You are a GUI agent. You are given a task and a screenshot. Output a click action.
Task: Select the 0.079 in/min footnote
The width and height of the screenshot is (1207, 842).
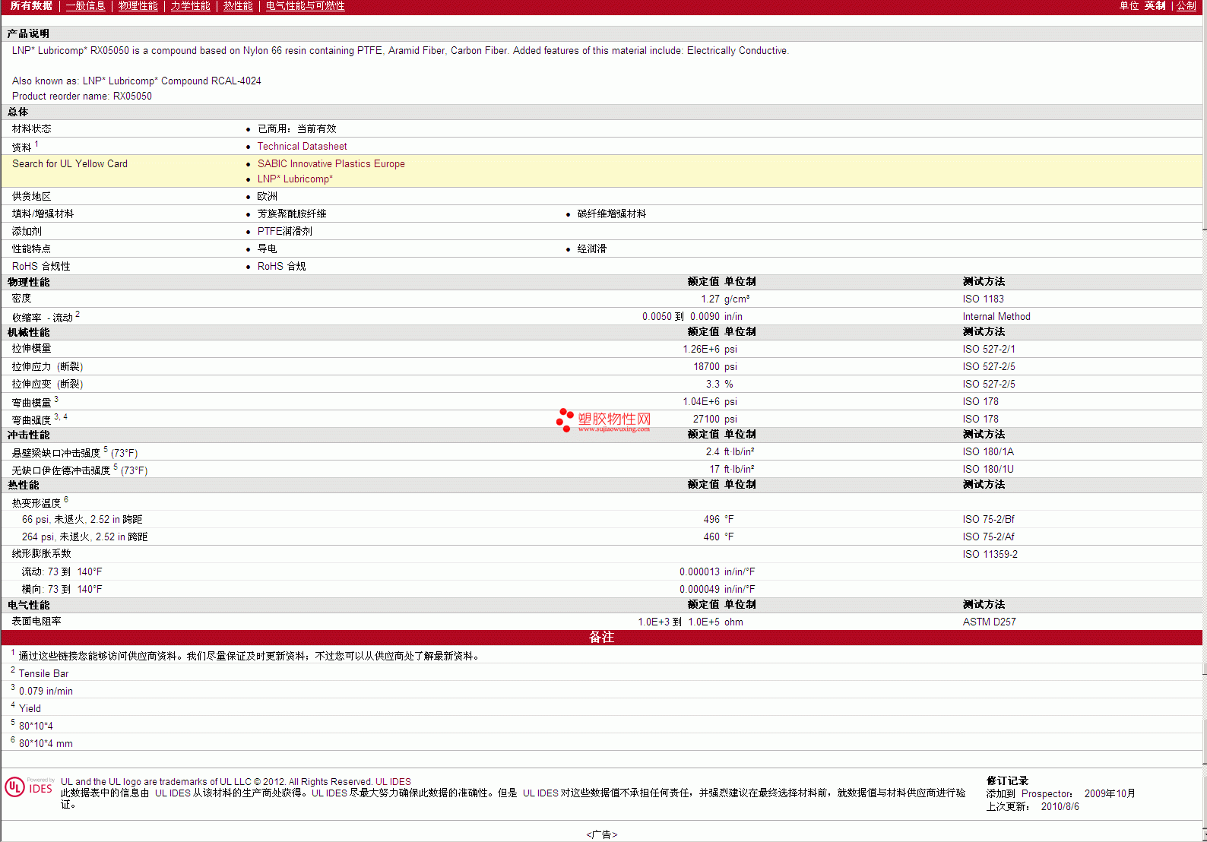(46, 692)
